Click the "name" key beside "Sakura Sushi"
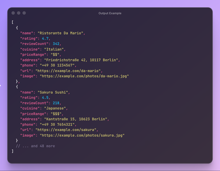 (x=27, y=92)
